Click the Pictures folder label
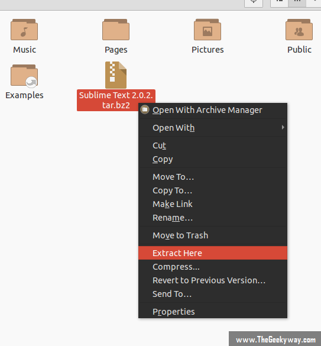Screen dimensions: 321x346 coord(207,50)
